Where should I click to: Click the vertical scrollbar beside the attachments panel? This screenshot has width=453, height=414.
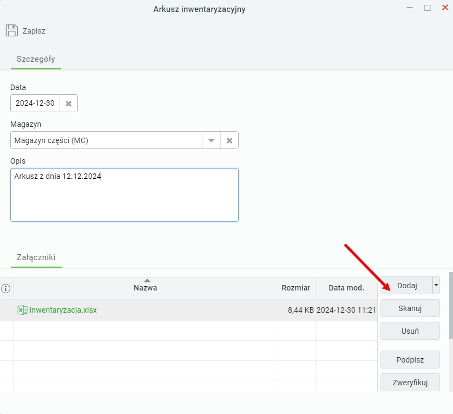tap(451, 305)
